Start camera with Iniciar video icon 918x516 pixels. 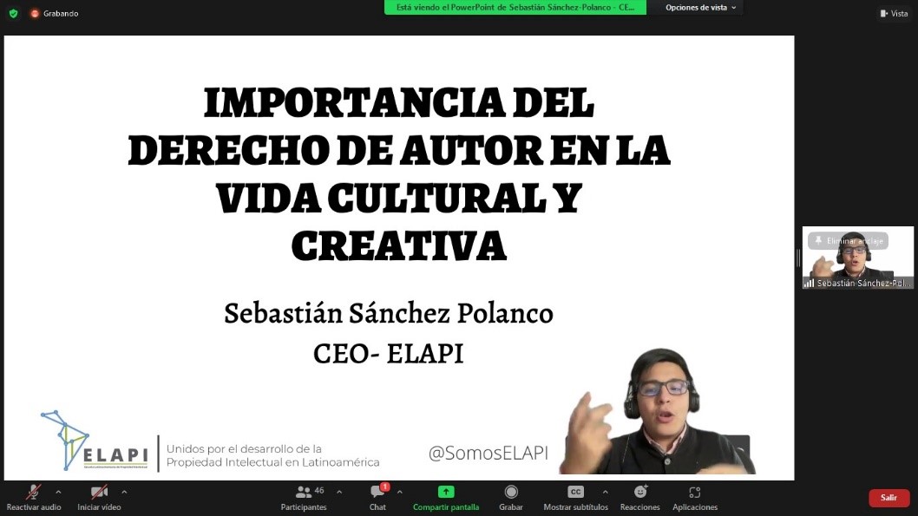(99, 492)
